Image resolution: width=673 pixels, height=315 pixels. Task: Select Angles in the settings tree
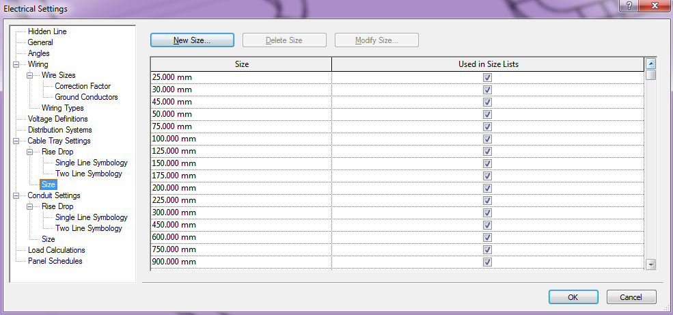pyautogui.click(x=39, y=53)
